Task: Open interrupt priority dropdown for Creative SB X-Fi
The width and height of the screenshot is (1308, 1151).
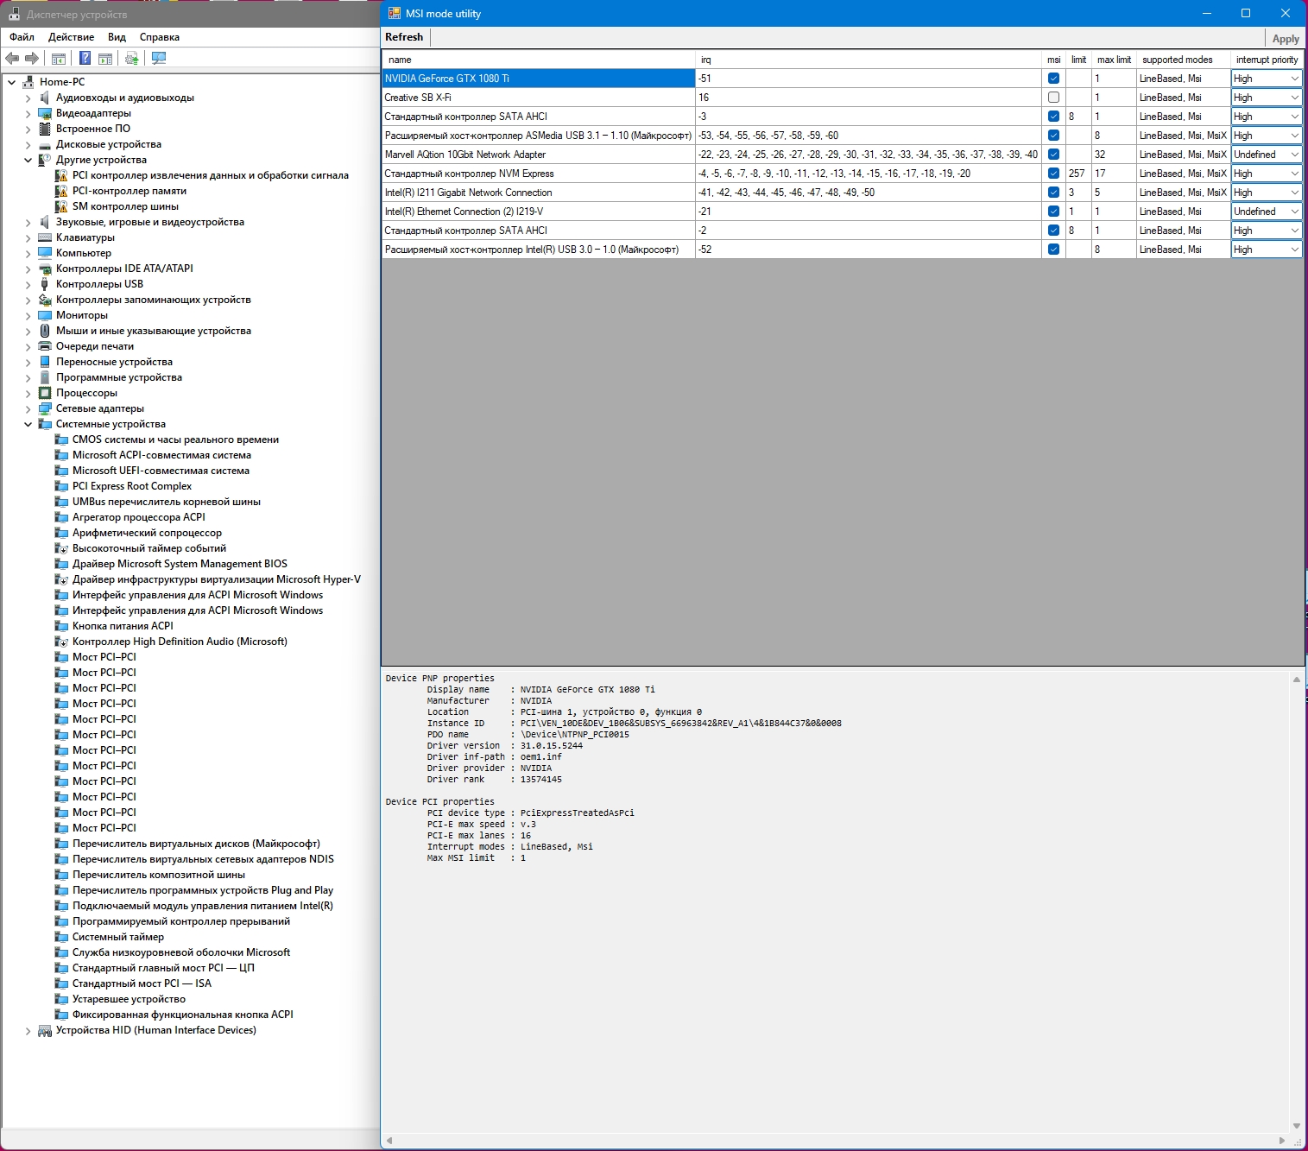Action: point(1267,98)
